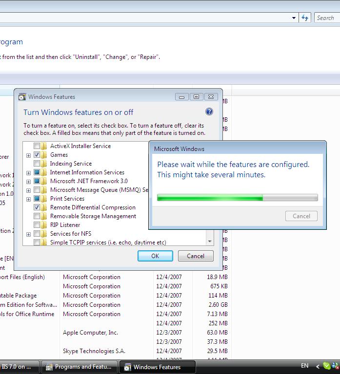Screen dimensions: 340x374
Task: Uncheck the Games feature checkbox
Action: coord(37,154)
